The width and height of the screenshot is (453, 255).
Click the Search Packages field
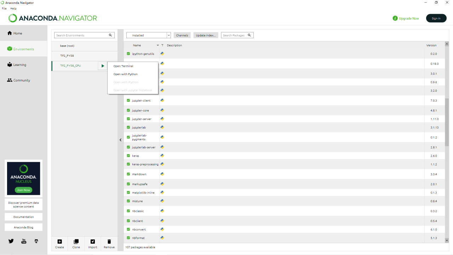coord(237,35)
